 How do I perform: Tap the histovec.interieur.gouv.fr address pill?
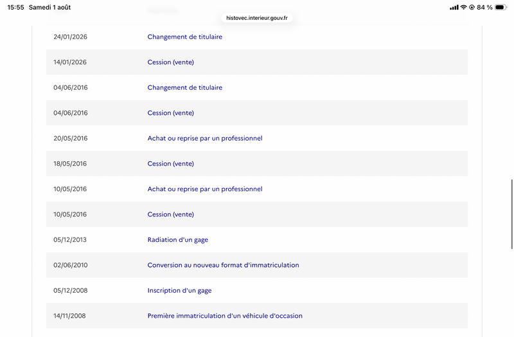(257, 18)
